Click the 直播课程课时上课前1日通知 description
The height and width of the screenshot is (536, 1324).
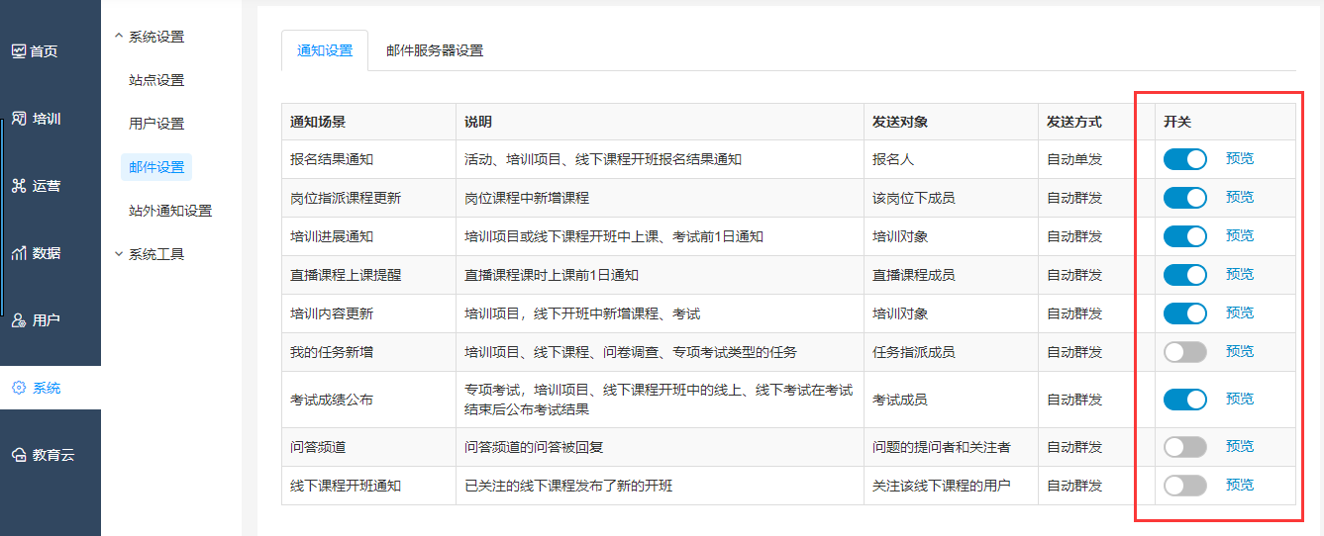tap(552, 275)
